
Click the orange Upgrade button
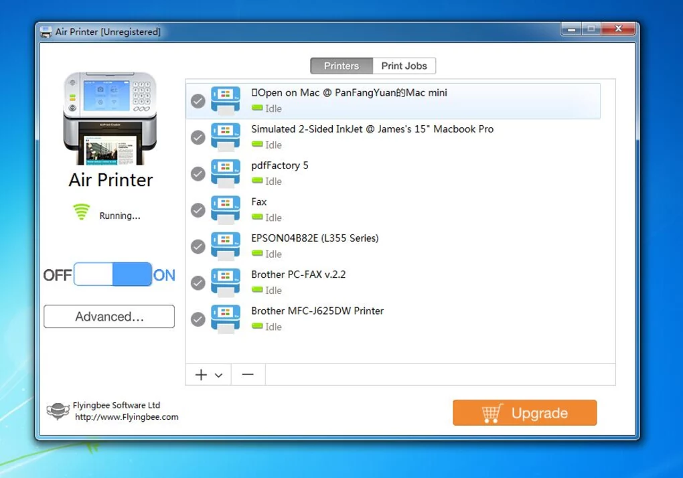(524, 413)
